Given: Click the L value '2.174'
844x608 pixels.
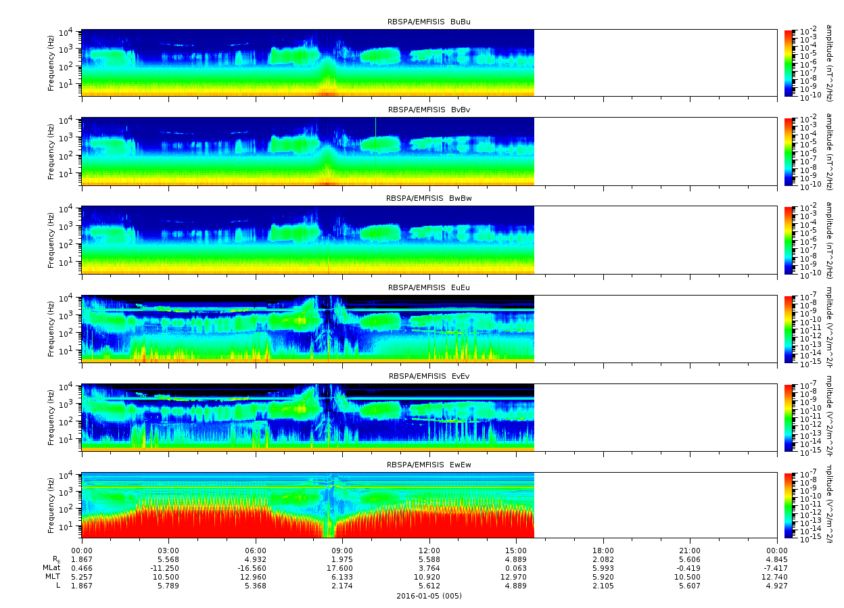Looking at the screenshot, I should point(342,585).
